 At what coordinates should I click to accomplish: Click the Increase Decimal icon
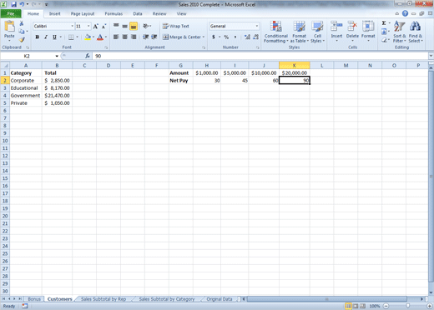(x=247, y=37)
